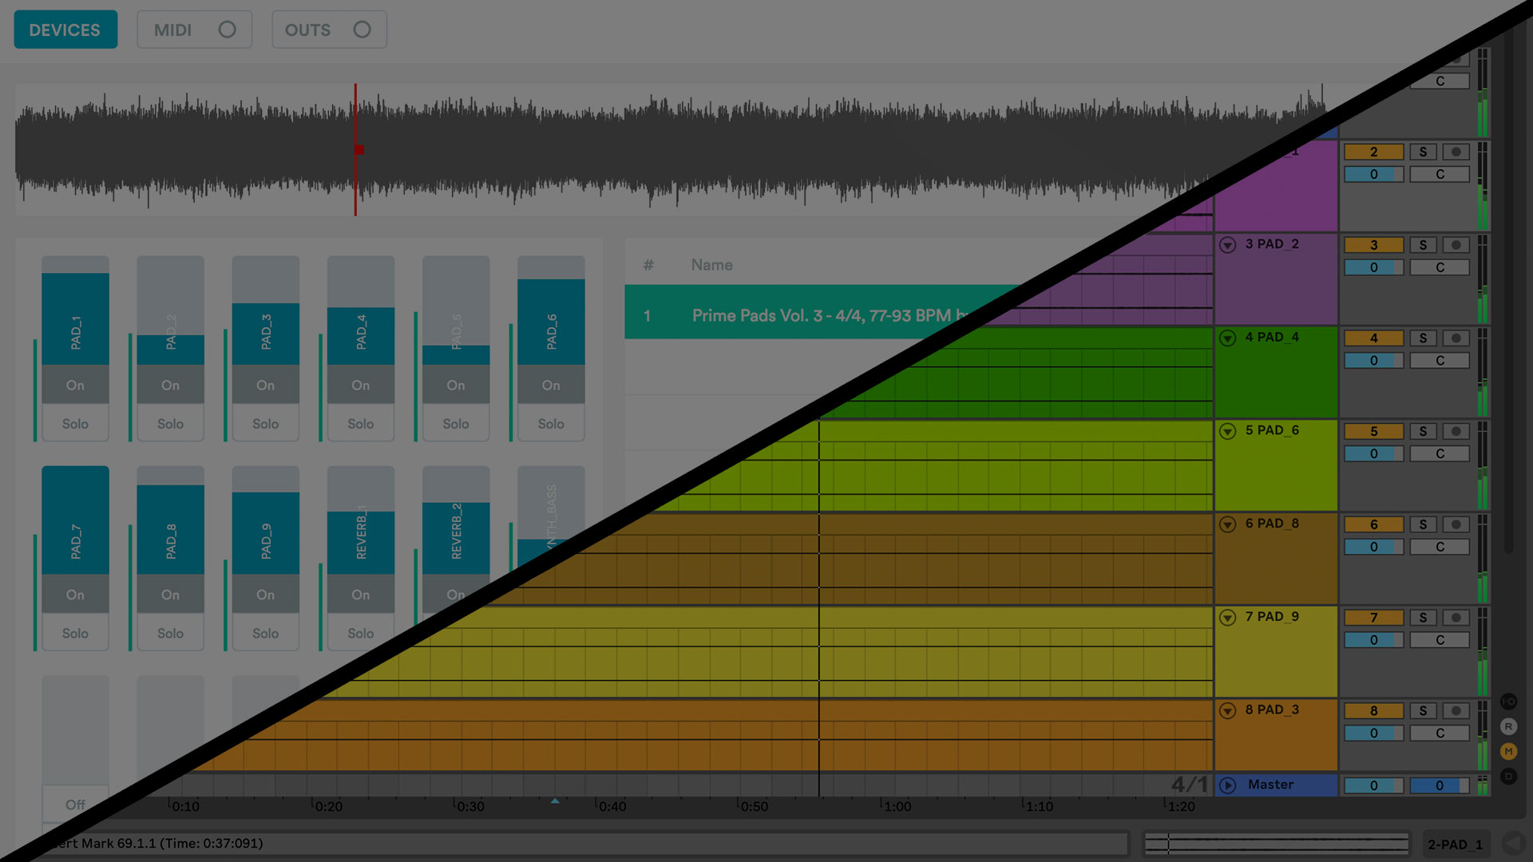Collapse track 5 PAD_6 with fold arrow

pyautogui.click(x=1228, y=431)
